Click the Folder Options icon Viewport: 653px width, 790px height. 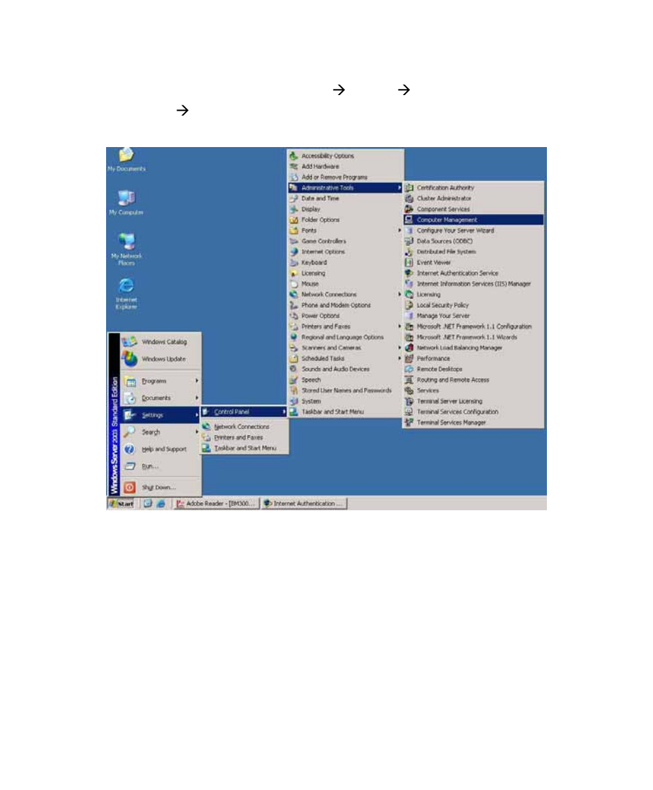click(294, 220)
